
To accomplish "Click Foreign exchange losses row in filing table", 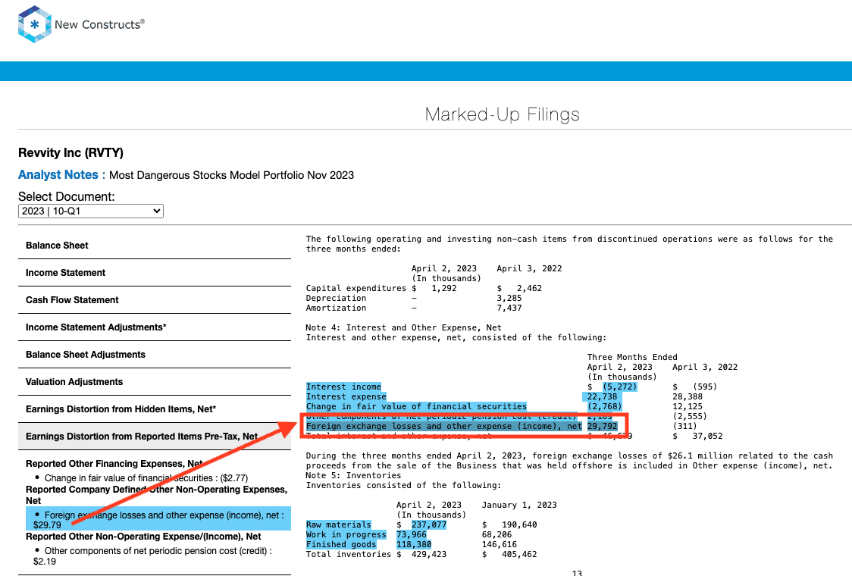I will 444,426.
